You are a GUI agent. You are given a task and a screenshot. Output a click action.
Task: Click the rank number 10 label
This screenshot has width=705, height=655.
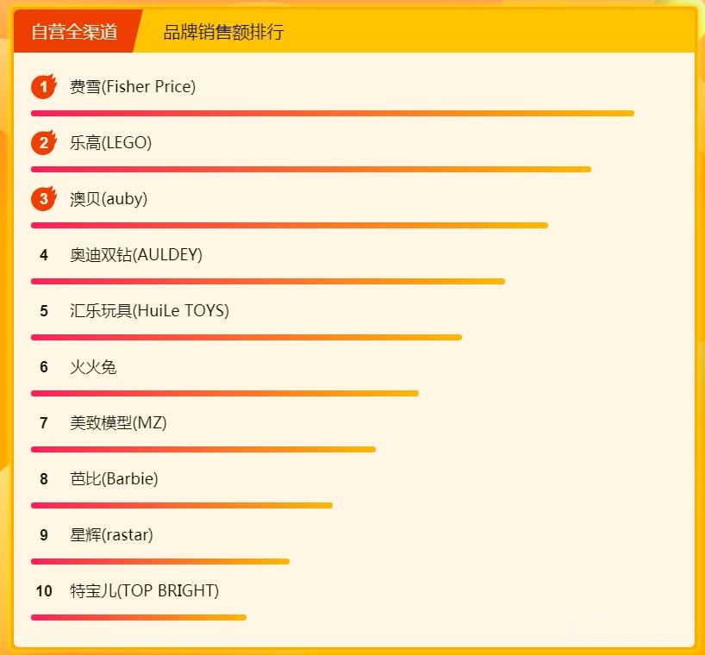click(x=44, y=591)
